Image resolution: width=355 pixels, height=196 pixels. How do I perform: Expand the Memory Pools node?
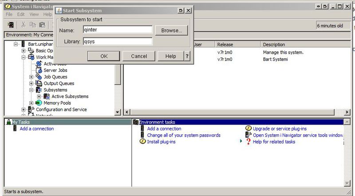click(x=31, y=103)
